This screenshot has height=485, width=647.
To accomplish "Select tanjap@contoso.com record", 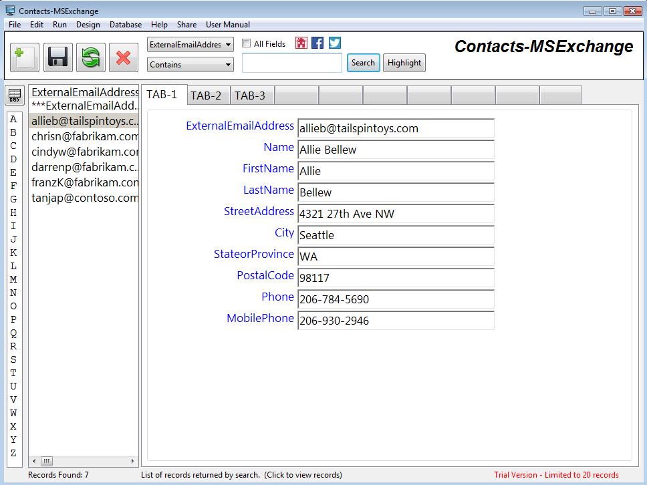I will 84,198.
